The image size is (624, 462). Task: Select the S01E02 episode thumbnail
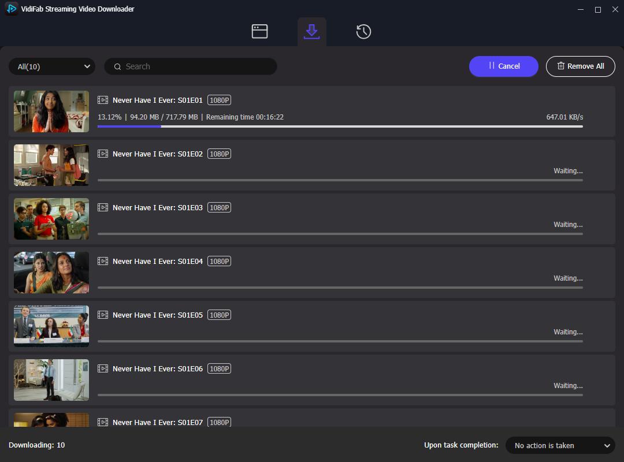coord(51,165)
